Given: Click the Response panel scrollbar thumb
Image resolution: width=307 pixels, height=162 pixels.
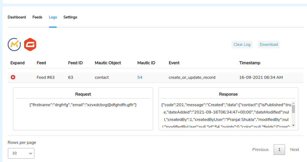Looking at the screenshot, I should [x=293, y=109].
